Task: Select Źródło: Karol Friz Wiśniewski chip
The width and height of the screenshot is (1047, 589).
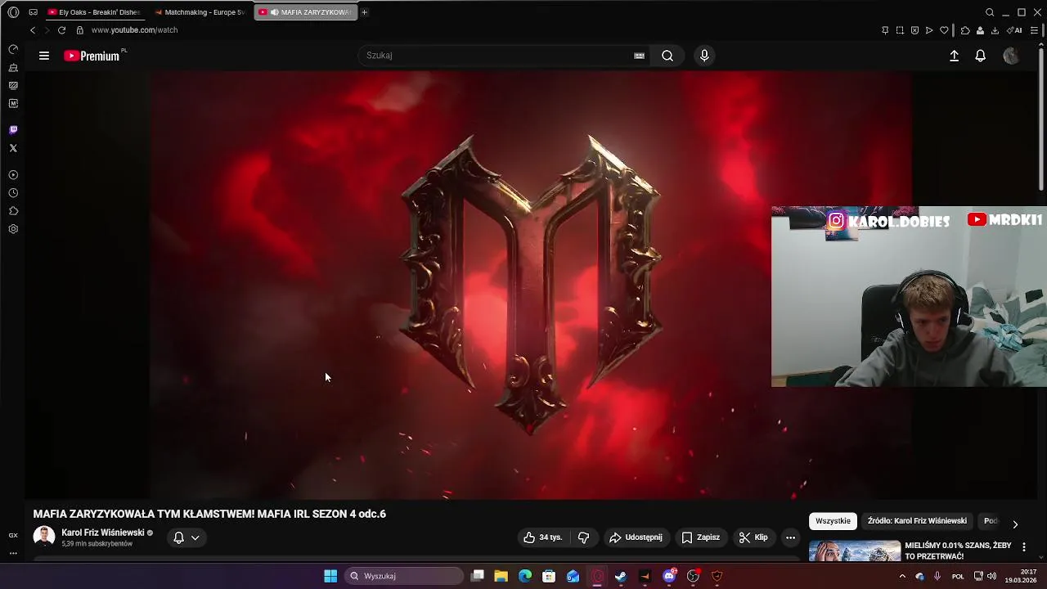Action: [x=917, y=521]
